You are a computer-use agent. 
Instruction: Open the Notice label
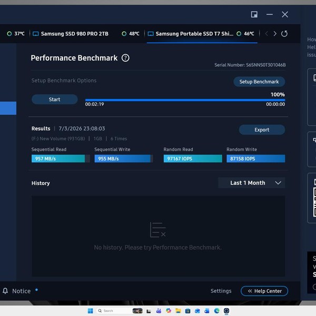point(22,291)
